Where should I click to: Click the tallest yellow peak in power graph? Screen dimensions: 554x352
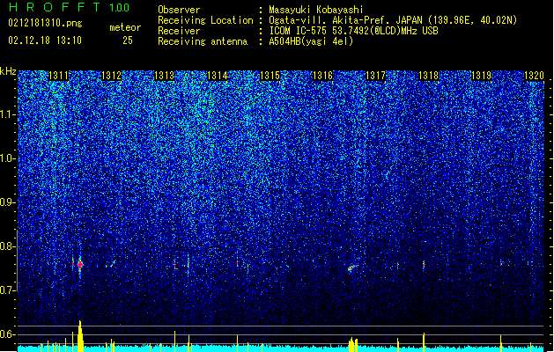[80, 336]
